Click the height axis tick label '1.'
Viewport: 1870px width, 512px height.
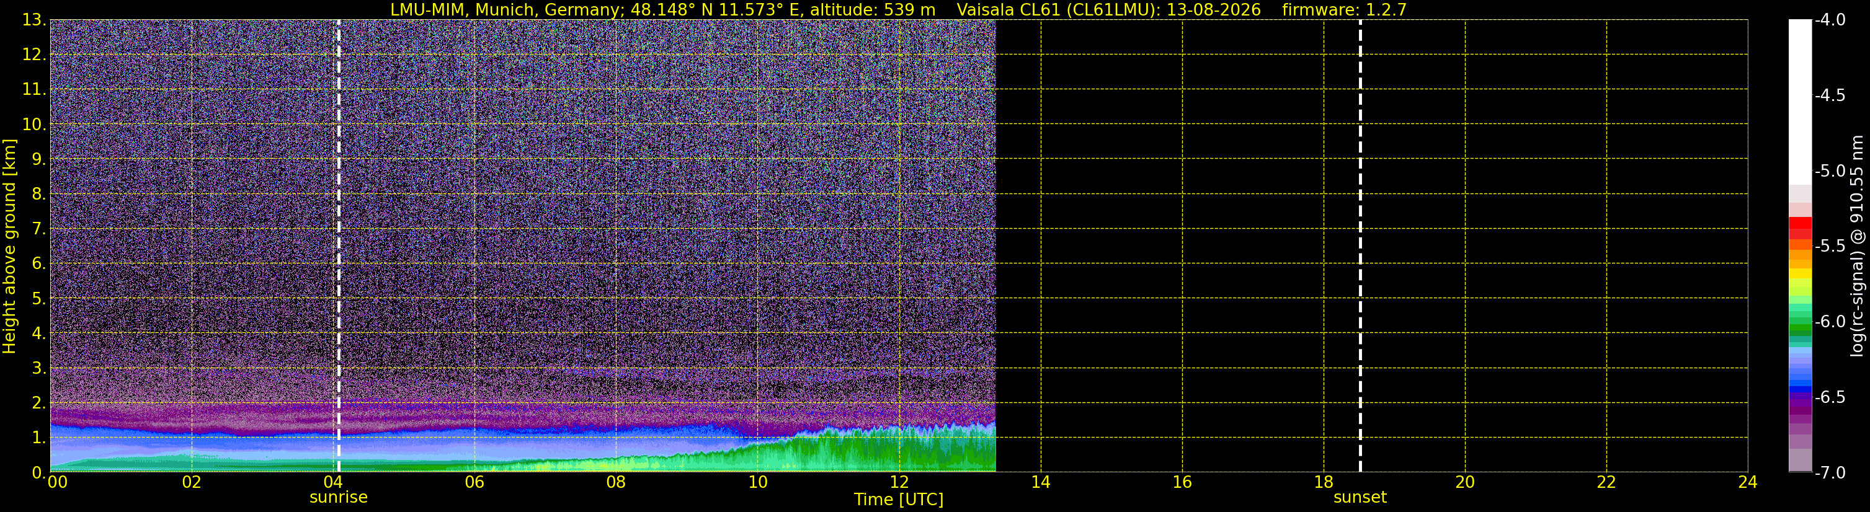(x=39, y=438)
